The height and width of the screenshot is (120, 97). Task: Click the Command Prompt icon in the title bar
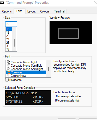(x=2, y=3)
